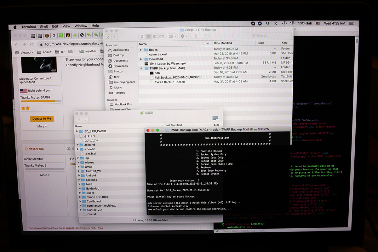Click the Time Machine menu bar icon
Screen dimensions: 378x252
pos(284,23)
